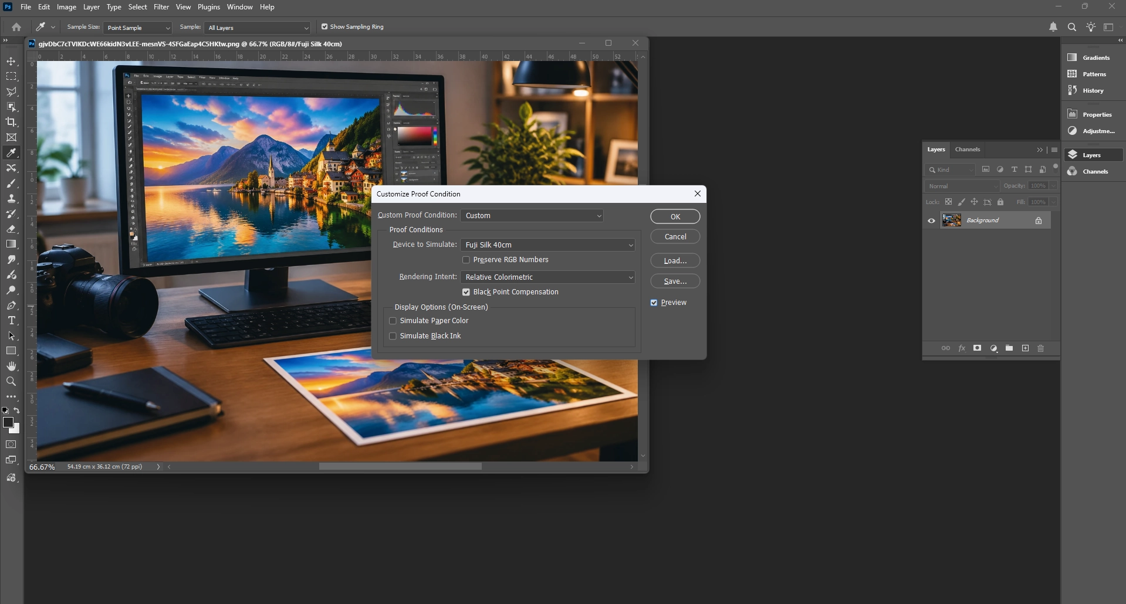The width and height of the screenshot is (1126, 604).
Task: Open the Image menu
Action: click(66, 7)
